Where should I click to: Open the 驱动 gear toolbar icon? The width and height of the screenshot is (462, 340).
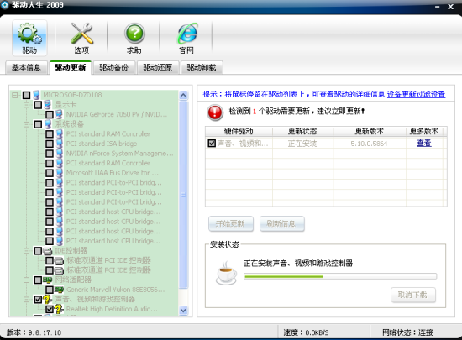tap(29, 38)
